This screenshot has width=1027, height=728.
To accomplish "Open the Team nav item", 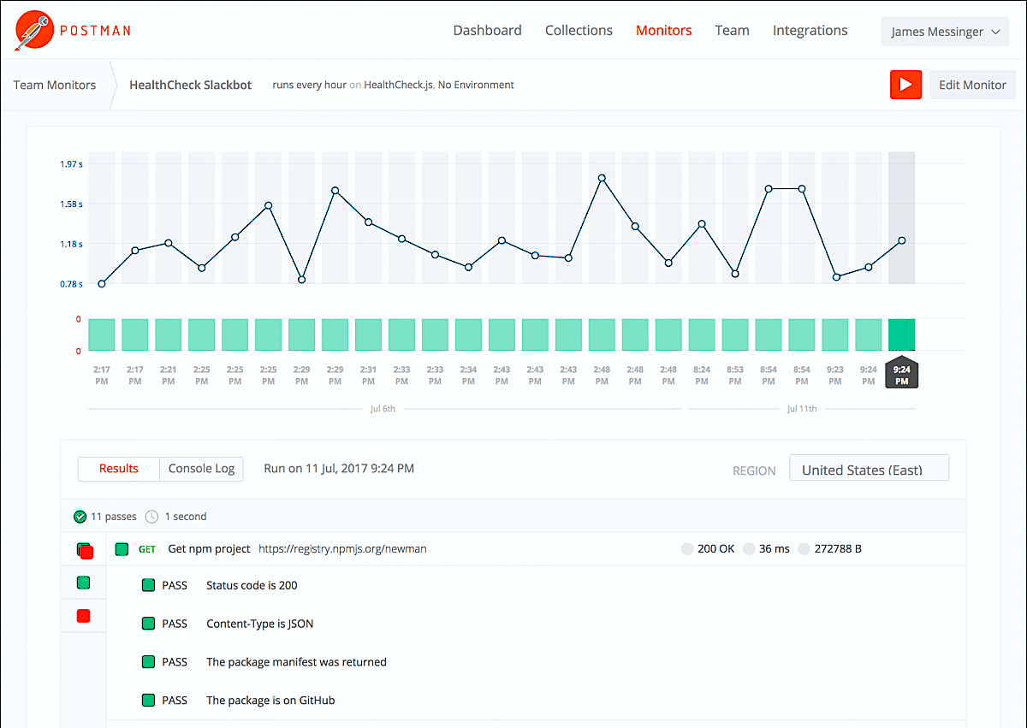I will tap(732, 30).
